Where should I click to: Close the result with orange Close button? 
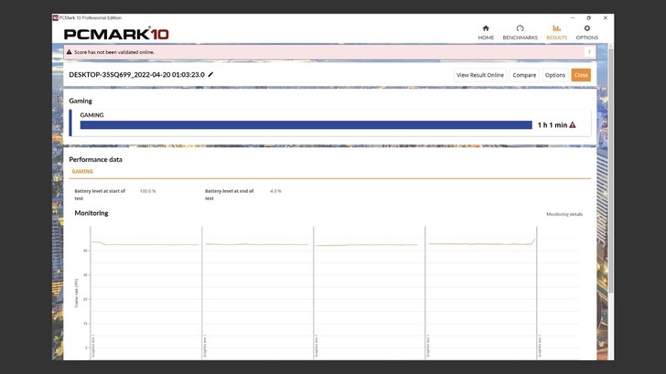[x=581, y=75]
